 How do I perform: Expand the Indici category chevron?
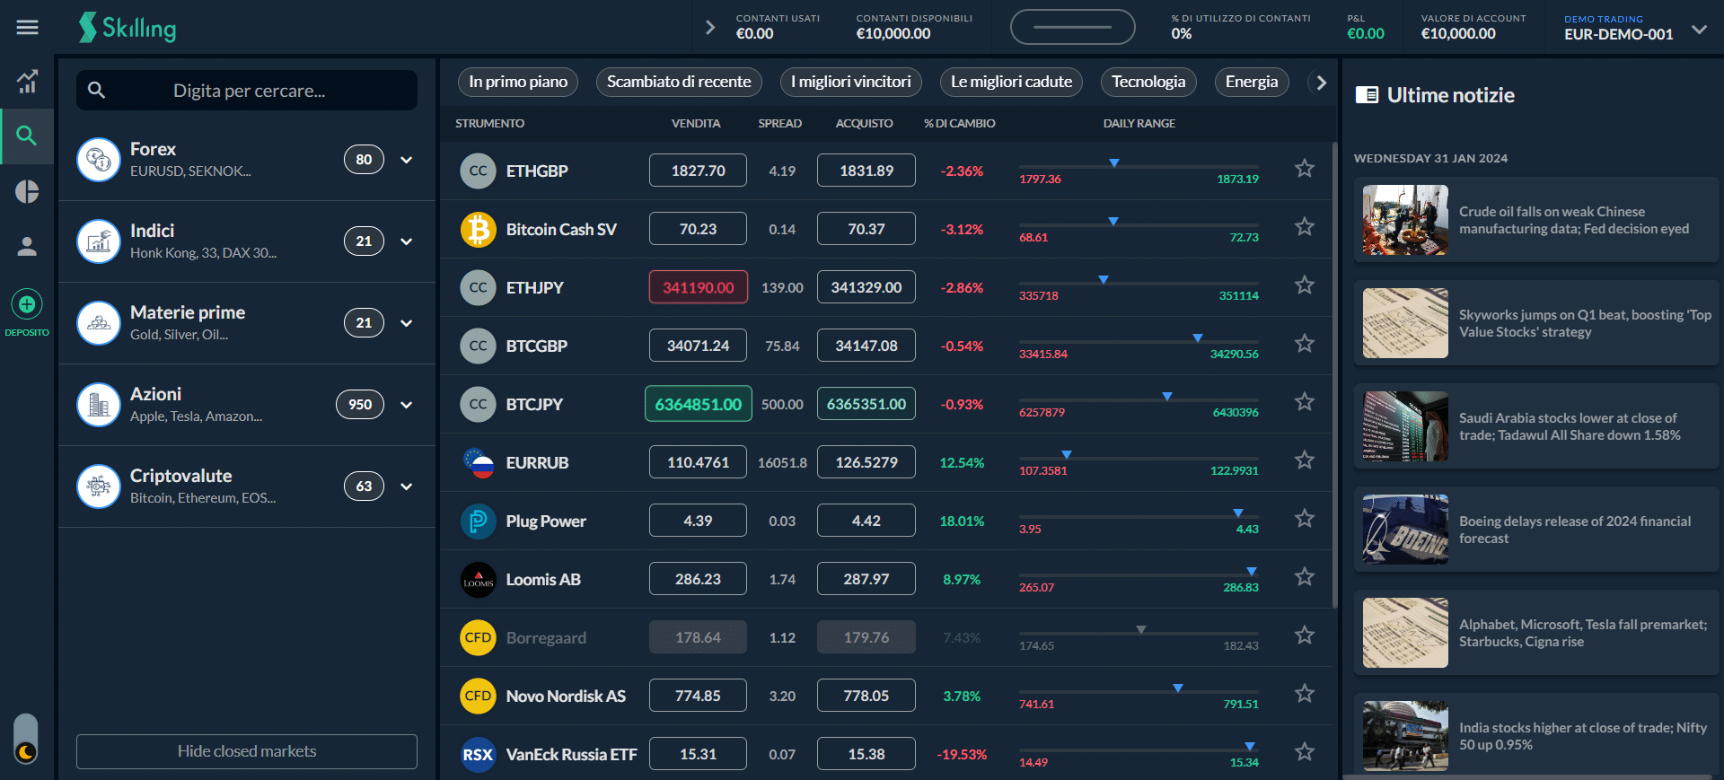[x=407, y=241]
